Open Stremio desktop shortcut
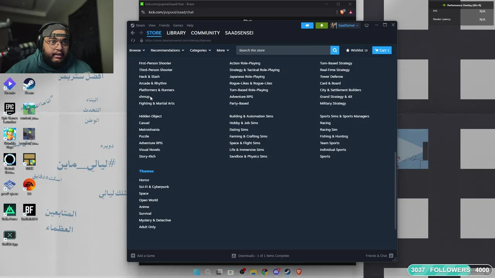 pos(10,86)
